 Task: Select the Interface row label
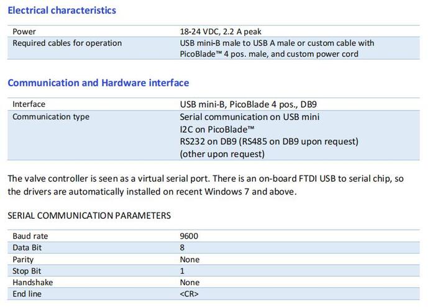click(x=29, y=104)
